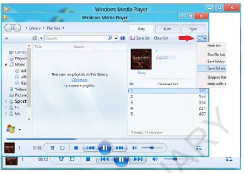Open the Help icon beside the search box

point(123,38)
